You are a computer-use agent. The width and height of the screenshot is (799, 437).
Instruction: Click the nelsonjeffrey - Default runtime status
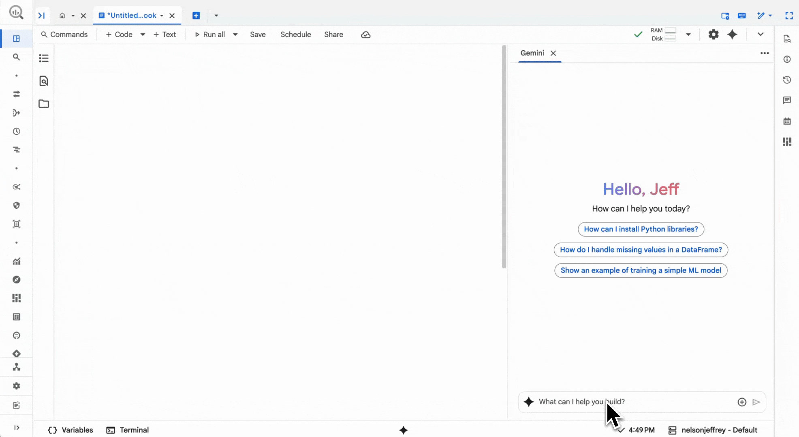[x=713, y=430]
